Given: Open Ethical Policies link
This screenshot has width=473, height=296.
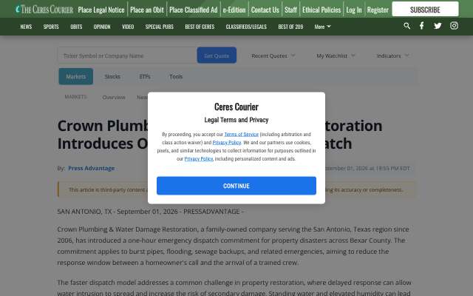Looking at the screenshot, I should pos(321,10).
